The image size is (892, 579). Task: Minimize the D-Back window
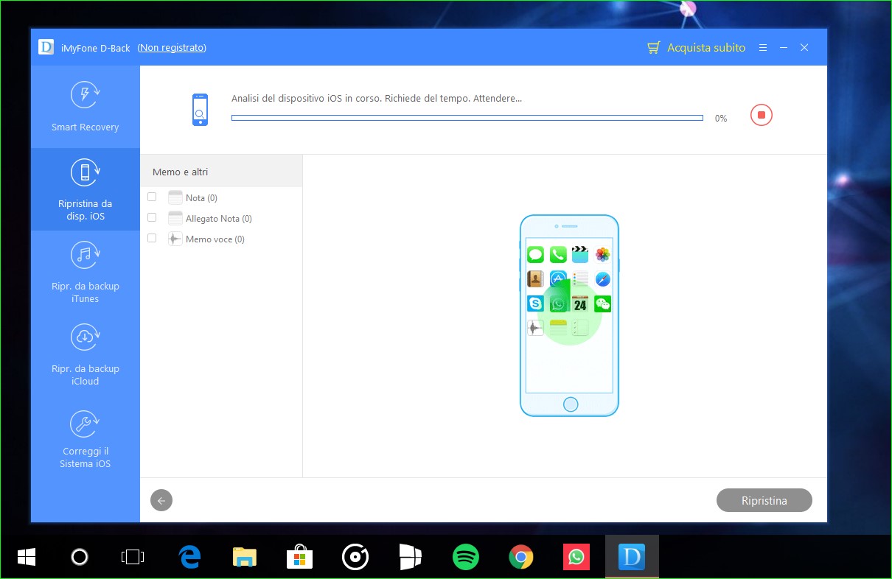pos(784,47)
